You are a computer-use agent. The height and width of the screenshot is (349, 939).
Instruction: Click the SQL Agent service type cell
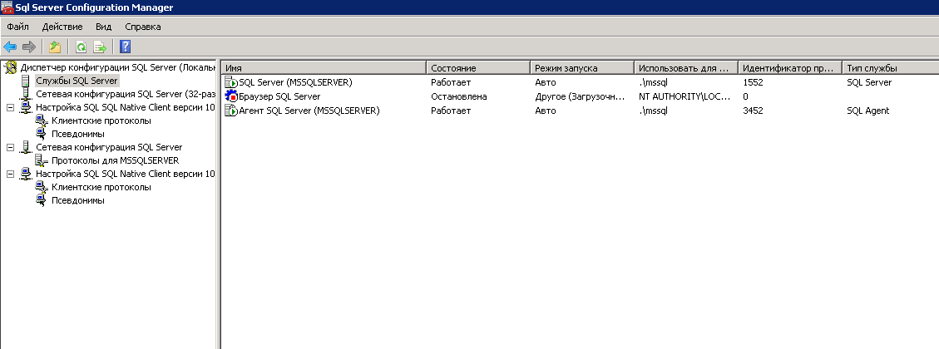(x=867, y=111)
